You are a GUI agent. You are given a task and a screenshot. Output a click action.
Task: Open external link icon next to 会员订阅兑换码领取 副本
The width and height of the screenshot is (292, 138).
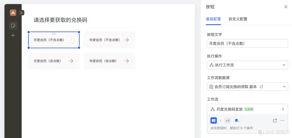tap(261, 87)
